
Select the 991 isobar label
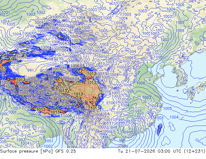pyautogui.click(x=31, y=70)
